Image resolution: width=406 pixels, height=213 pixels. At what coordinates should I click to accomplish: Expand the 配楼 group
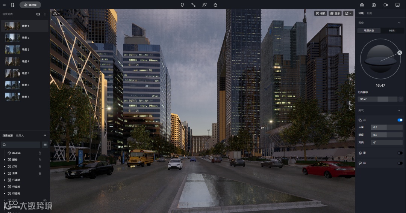[x=5, y=160]
